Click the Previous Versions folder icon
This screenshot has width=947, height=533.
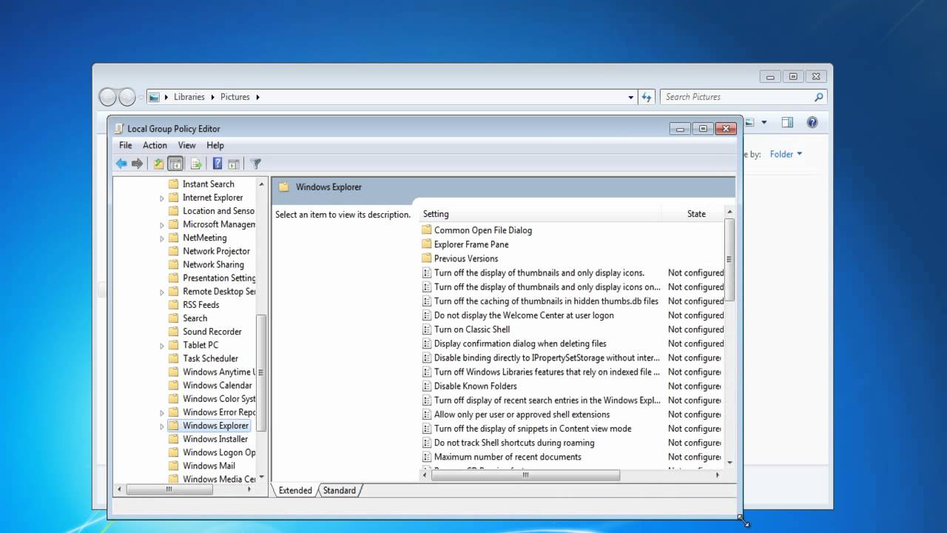pos(426,258)
